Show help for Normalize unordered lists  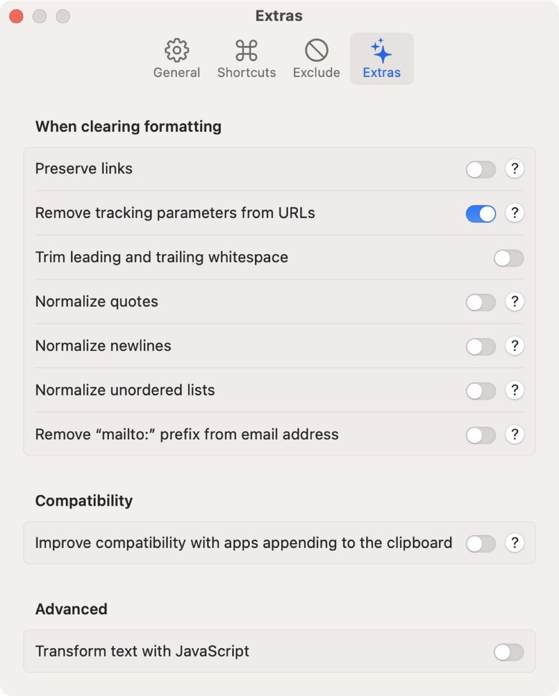(515, 390)
